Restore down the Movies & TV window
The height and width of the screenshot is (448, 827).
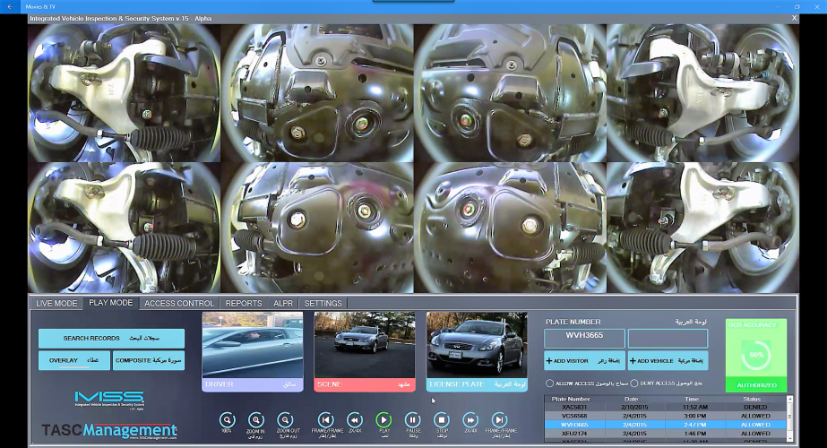(x=797, y=7)
